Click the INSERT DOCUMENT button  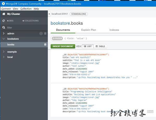click(x=63, y=46)
